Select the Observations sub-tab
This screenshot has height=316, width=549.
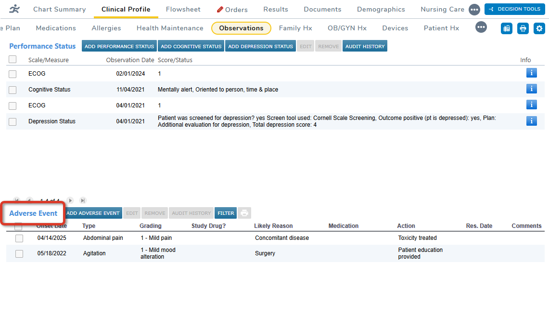click(241, 28)
